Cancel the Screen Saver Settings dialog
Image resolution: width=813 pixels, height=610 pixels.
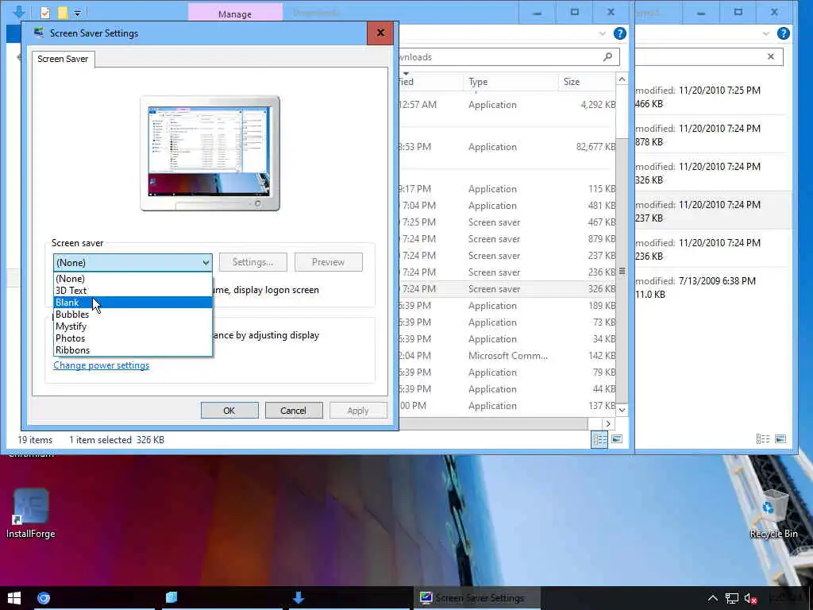[x=294, y=411]
